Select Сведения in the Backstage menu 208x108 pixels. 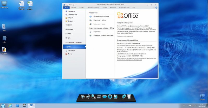click(x=69, y=25)
